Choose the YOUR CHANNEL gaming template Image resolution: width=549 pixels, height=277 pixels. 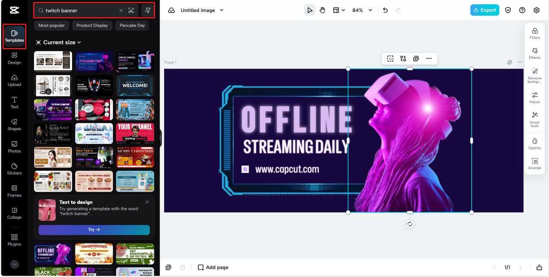pyautogui.click(x=135, y=133)
